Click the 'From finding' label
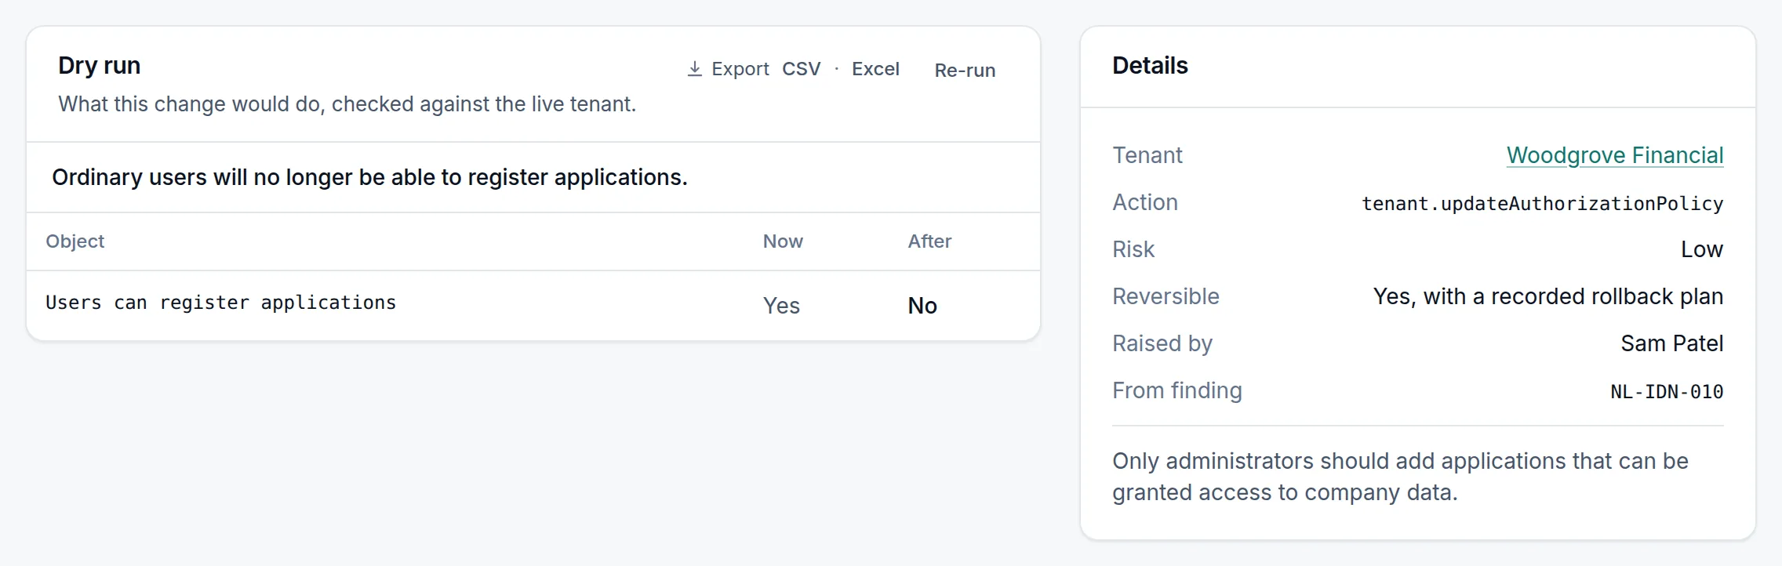 click(x=1177, y=390)
